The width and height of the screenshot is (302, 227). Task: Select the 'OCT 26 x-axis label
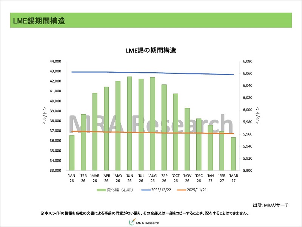coord(176,178)
